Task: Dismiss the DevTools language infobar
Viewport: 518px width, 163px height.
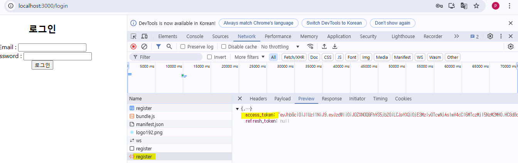Action: (x=511, y=23)
